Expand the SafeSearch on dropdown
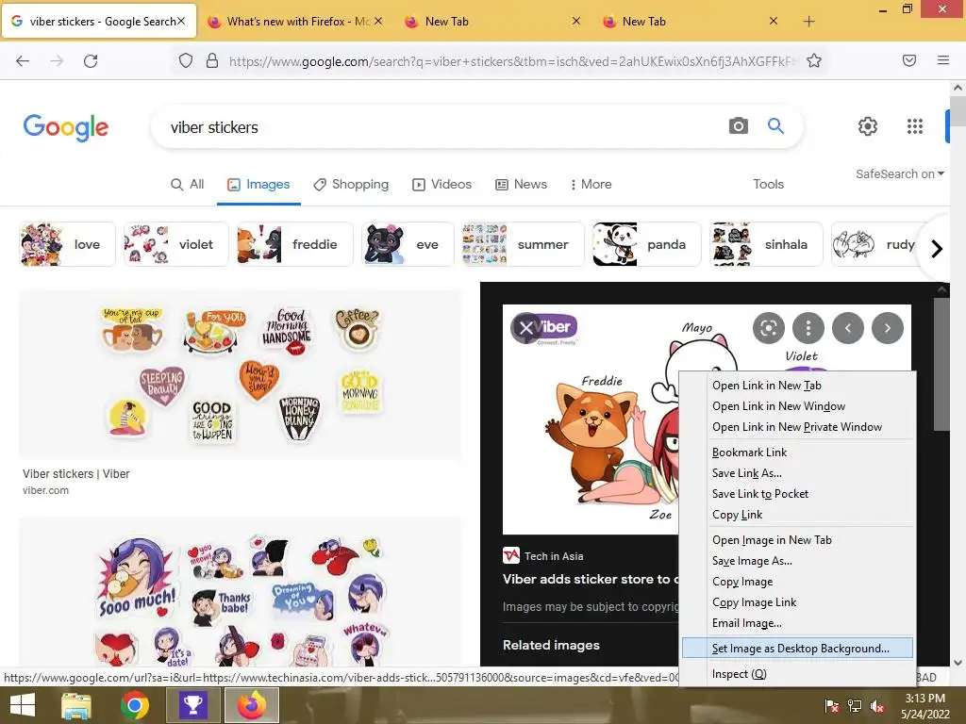The width and height of the screenshot is (966, 724). tap(899, 173)
